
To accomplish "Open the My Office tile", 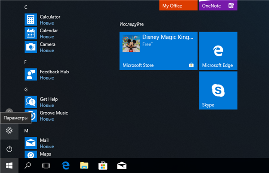I will [178, 5].
